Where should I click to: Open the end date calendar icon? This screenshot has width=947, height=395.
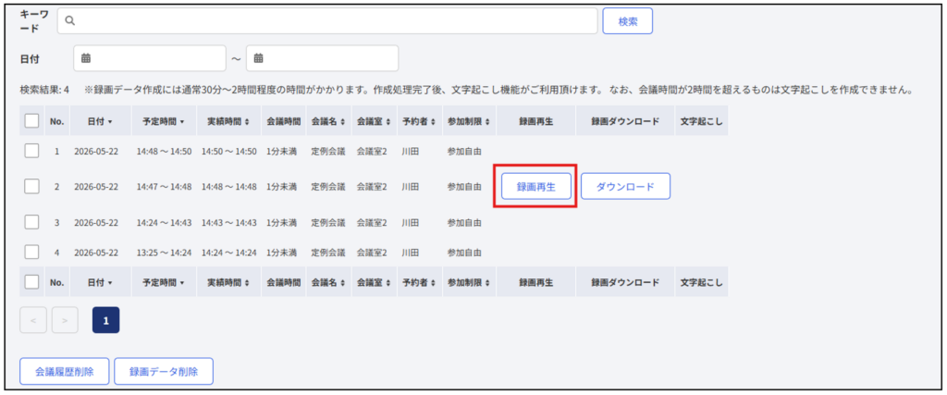pyautogui.click(x=259, y=58)
